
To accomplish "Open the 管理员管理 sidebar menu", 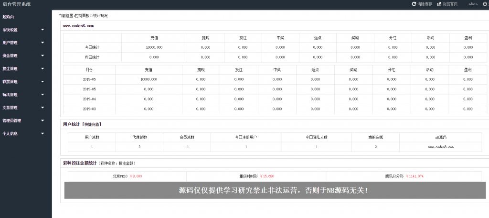I will [x=12, y=120].
